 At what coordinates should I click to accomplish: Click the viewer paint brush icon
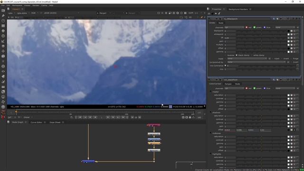(201, 17)
